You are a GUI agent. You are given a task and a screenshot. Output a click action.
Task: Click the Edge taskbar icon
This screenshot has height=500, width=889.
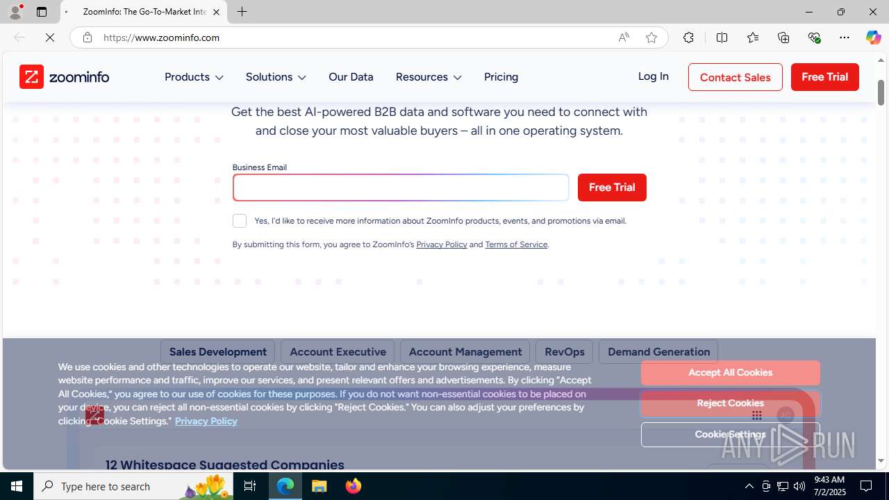pos(285,486)
